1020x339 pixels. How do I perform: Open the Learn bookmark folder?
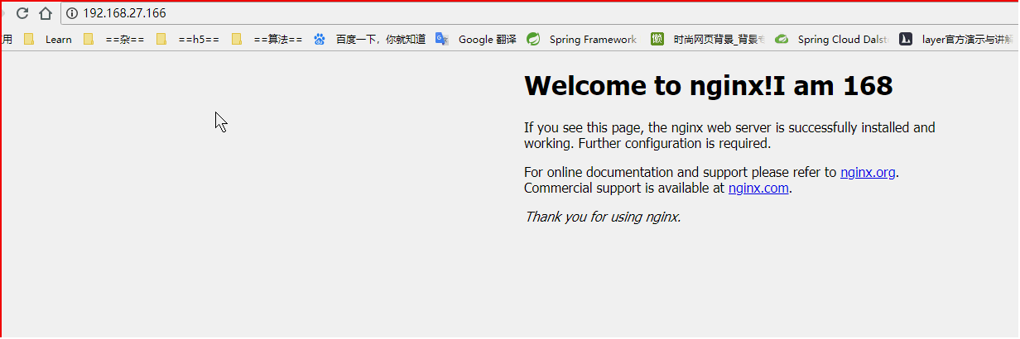point(47,39)
